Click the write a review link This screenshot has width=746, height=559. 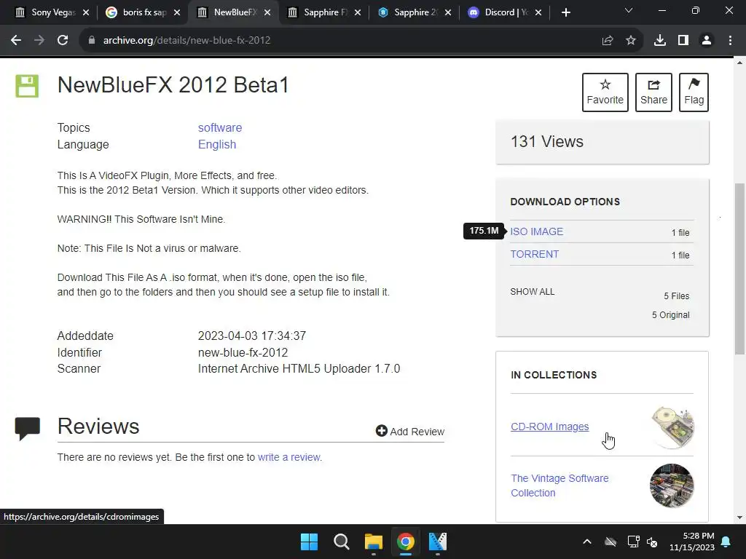[288, 457]
